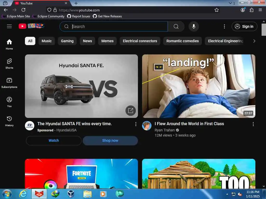Open the Windows Start menu
This screenshot has height=199, width=266.
coord(7,194)
